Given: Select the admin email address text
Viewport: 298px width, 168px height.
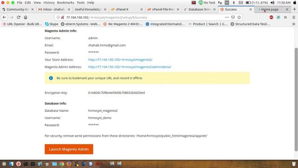Looking at the screenshot, I should [107, 45].
